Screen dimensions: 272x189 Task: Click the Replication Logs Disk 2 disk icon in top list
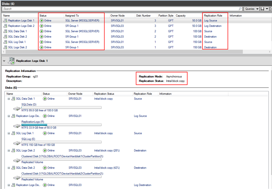click(x=5, y=26)
